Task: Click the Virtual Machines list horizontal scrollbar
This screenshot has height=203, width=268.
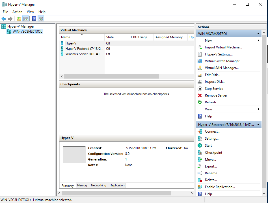Action: (x=111, y=76)
